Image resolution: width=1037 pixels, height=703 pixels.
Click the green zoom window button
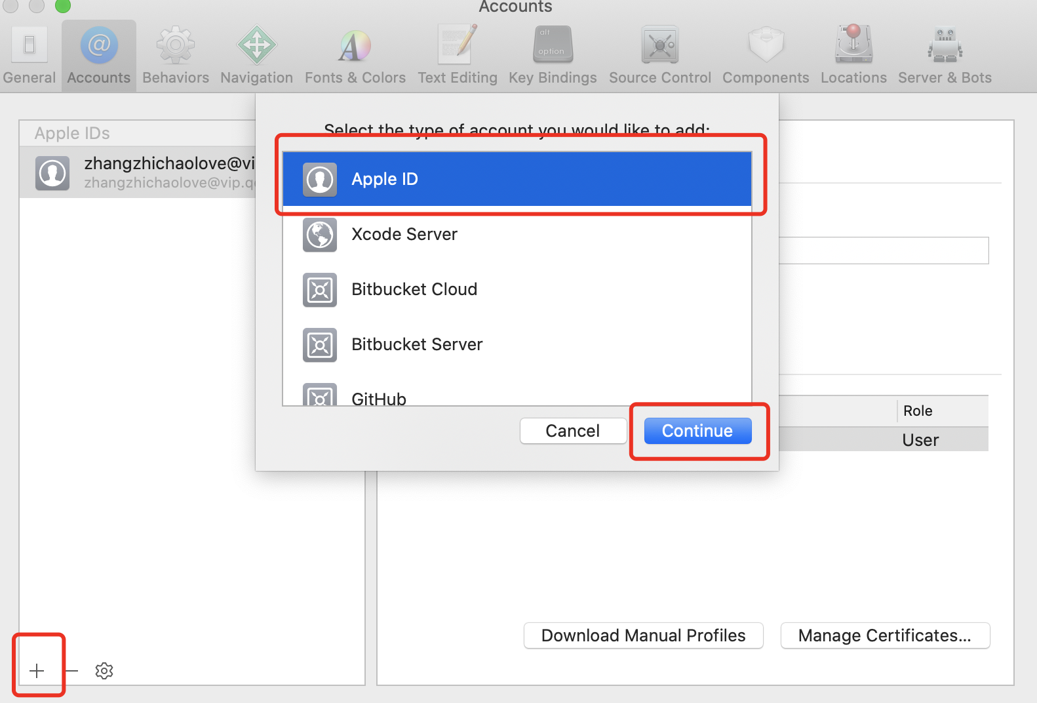pos(63,5)
